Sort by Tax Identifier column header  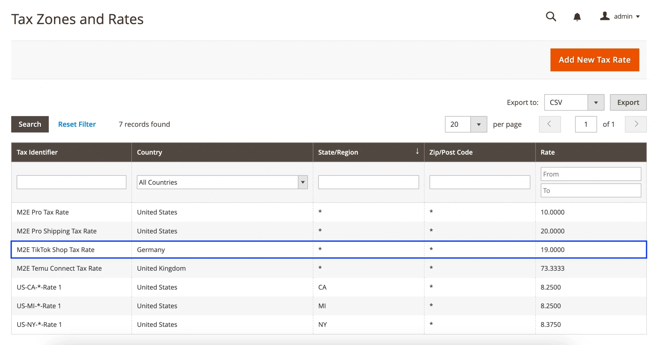(37, 152)
